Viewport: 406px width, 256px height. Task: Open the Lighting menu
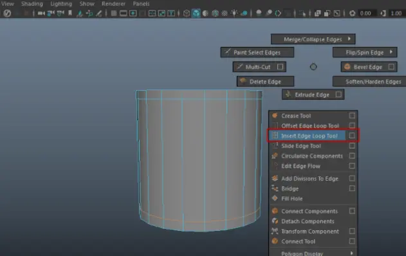(61, 4)
